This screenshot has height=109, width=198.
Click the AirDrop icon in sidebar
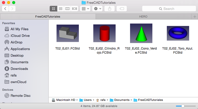(7, 42)
